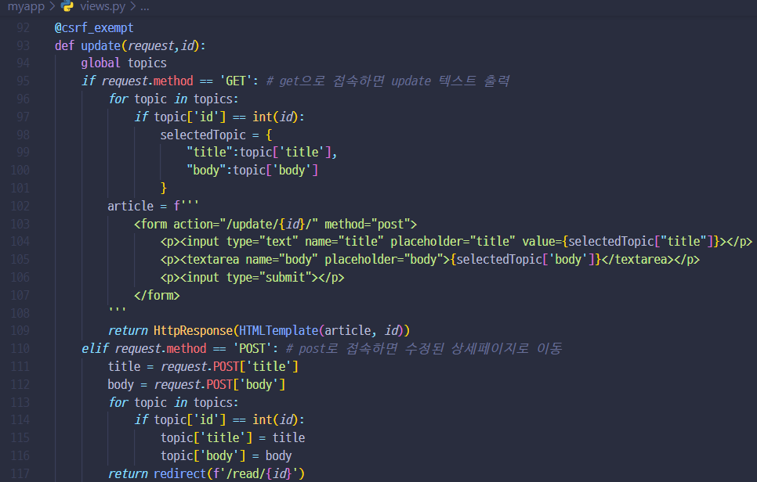Click 'for topic in topics:' on line 113
This screenshot has height=482, width=757.
pos(173,402)
